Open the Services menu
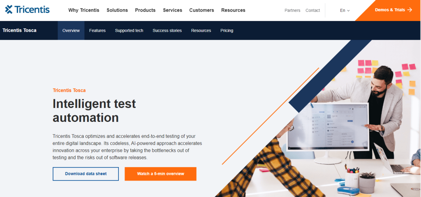421x197 pixels. 172,10
